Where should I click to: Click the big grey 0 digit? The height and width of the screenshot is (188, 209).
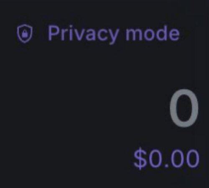tap(184, 108)
